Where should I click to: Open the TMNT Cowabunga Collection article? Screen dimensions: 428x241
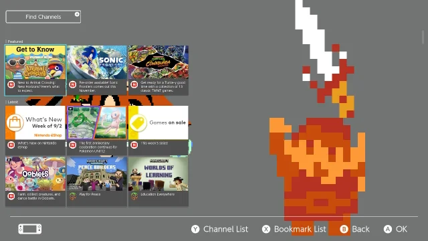158,70
